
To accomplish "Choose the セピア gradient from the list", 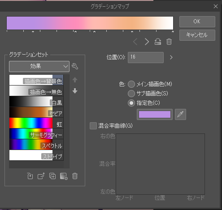I will coord(36,112).
